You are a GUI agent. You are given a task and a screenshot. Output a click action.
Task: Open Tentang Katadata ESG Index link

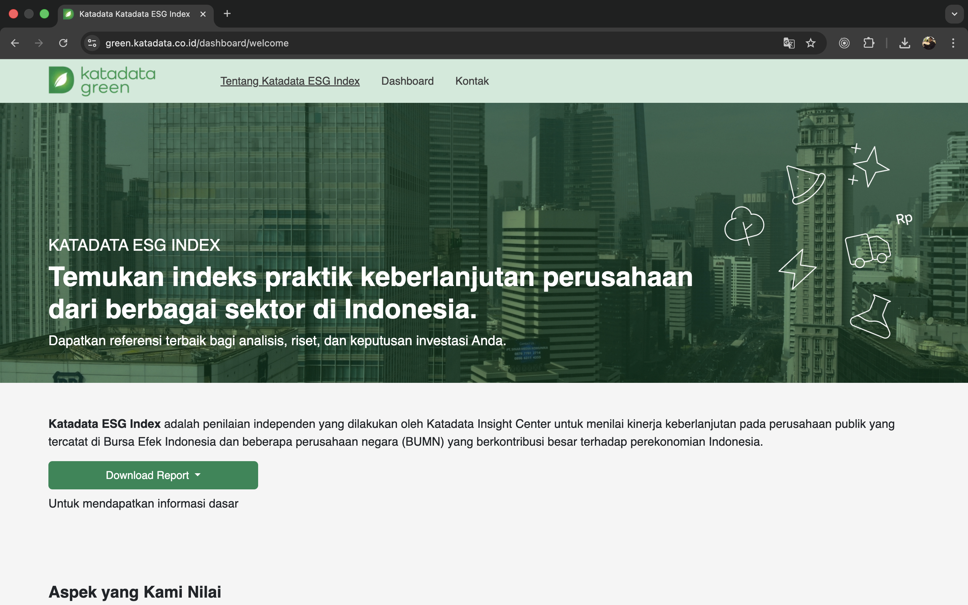coord(290,81)
